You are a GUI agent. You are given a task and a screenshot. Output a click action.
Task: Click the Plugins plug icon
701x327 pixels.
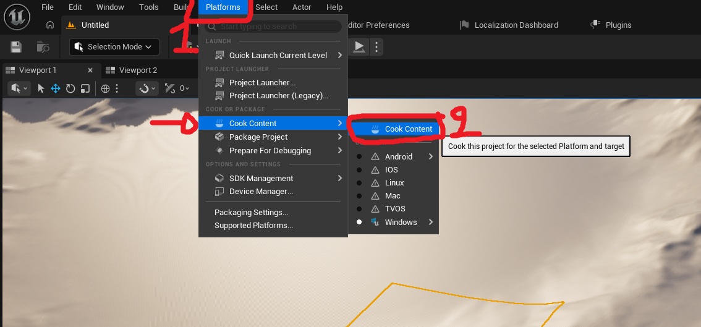(595, 25)
